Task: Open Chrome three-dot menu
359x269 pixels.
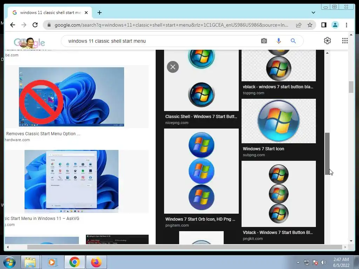Action: click(x=346, y=25)
